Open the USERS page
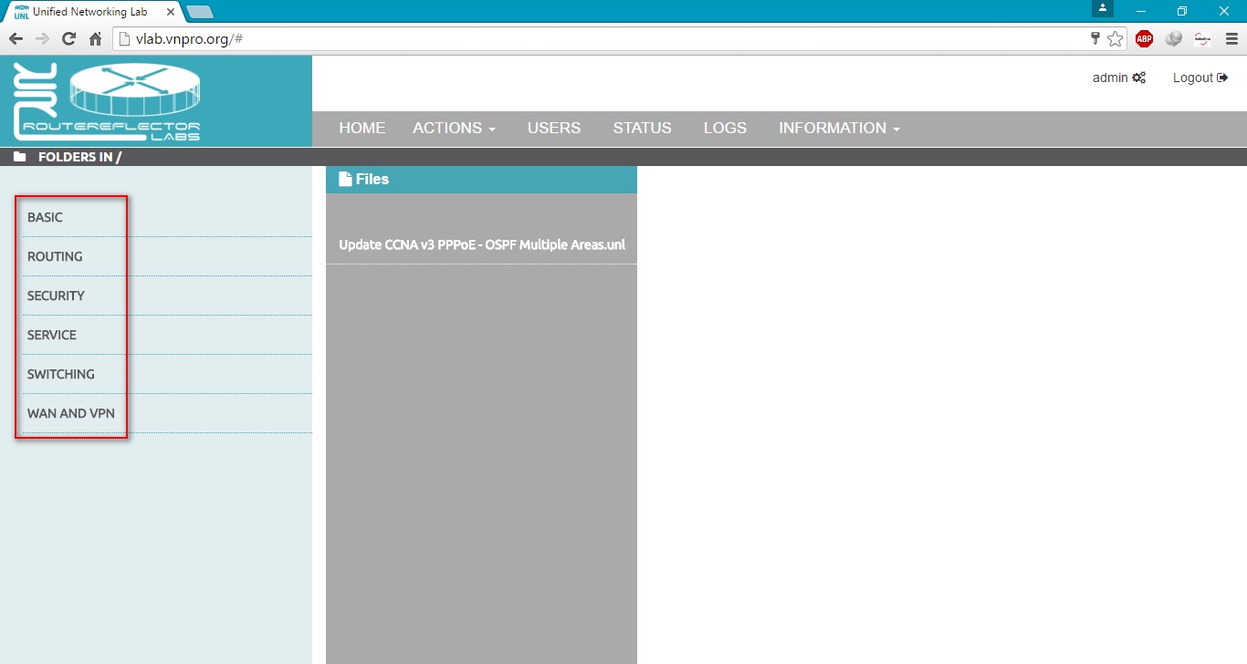 (x=554, y=129)
